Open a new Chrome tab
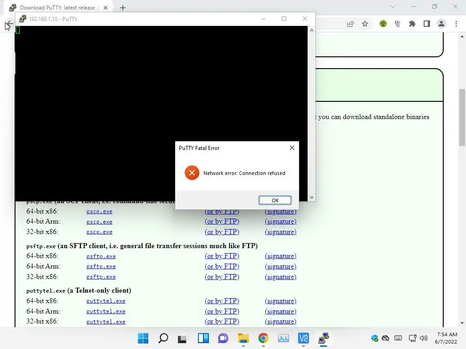This screenshot has width=466, height=349. (123, 8)
